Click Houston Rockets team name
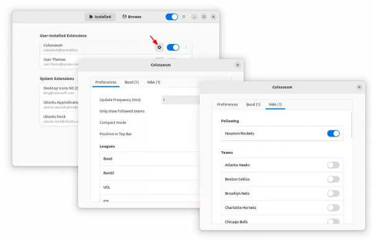Viewport: 372px width, 240px height. [x=239, y=133]
